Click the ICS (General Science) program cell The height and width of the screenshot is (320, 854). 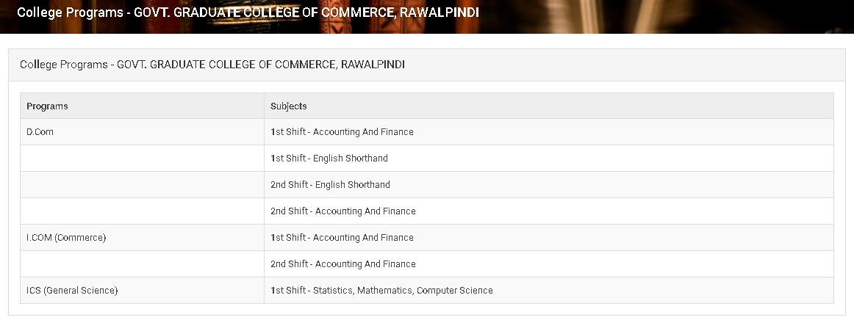(x=72, y=291)
